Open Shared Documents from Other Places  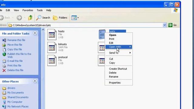[x=18, y=97]
